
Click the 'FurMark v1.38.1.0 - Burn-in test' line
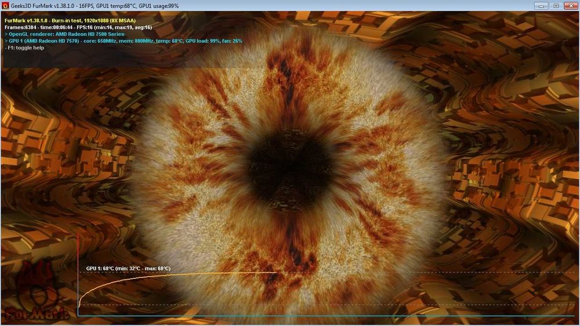pyautogui.click(x=70, y=21)
